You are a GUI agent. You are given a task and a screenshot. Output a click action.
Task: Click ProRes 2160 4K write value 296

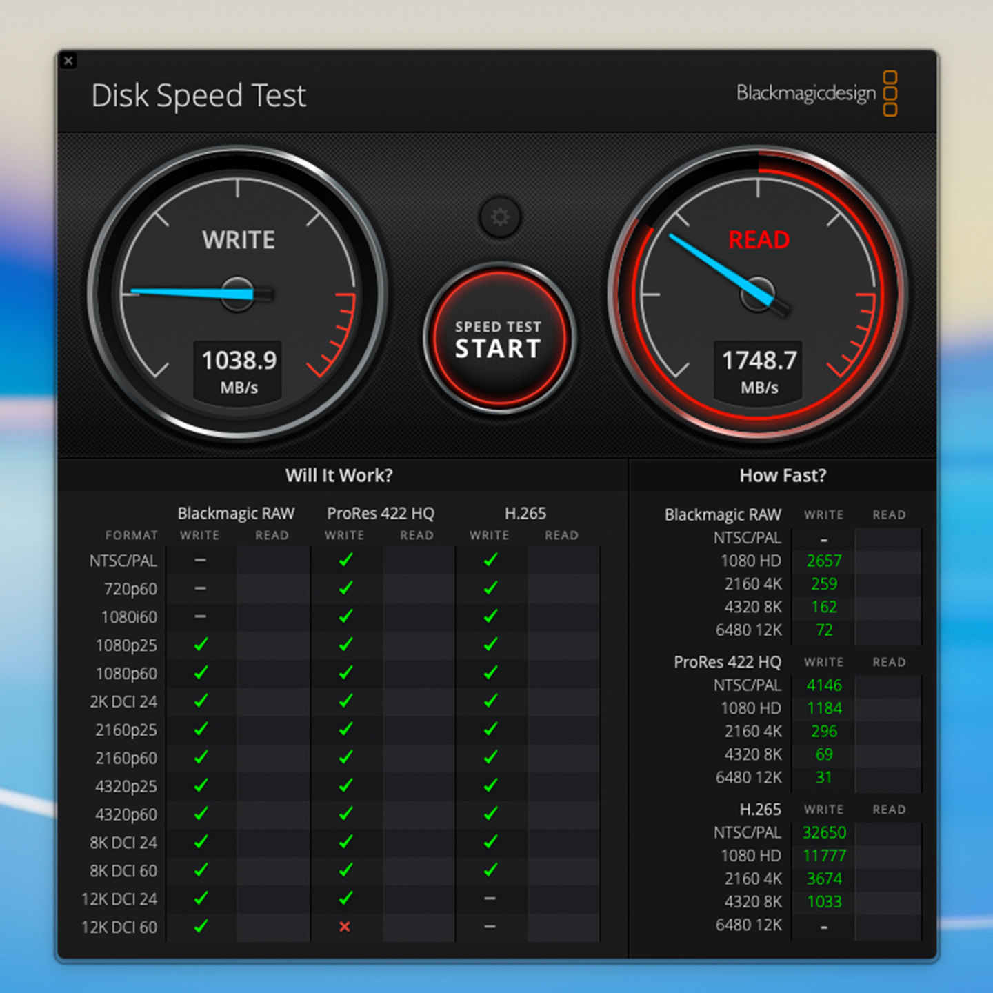coord(824,732)
